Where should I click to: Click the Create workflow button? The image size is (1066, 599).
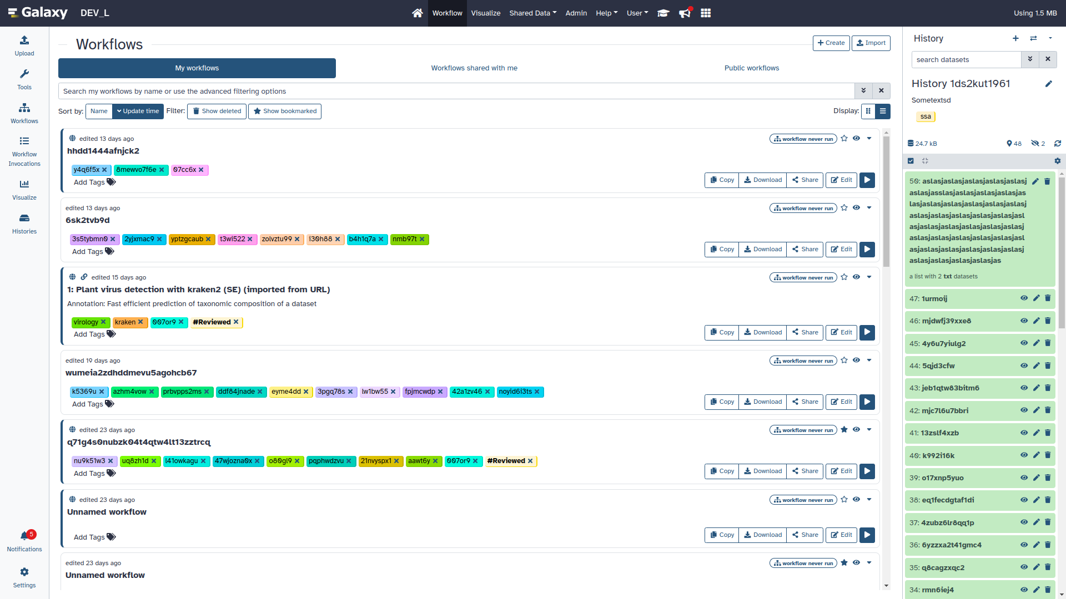[x=831, y=43]
